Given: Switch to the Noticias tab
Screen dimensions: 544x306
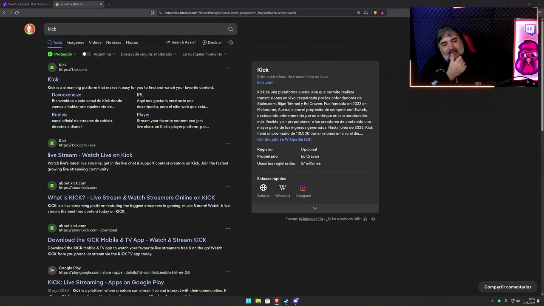Looking at the screenshot, I should pos(113,42).
